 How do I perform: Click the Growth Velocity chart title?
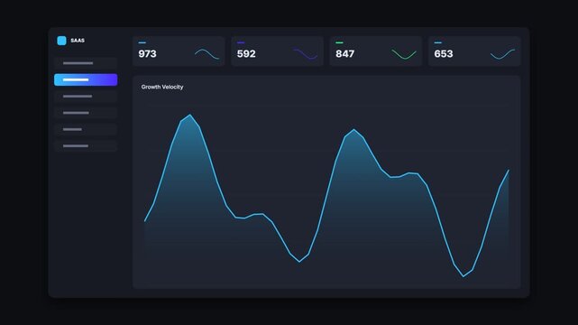pyautogui.click(x=162, y=87)
